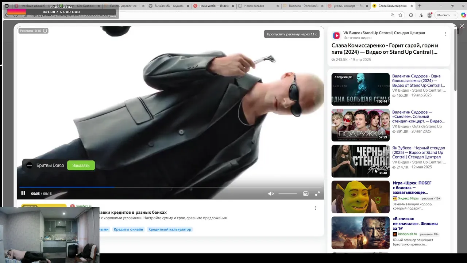
Task: Open link 'Ян Зубков - Черный стендап (2025)'
Action: [418, 152]
